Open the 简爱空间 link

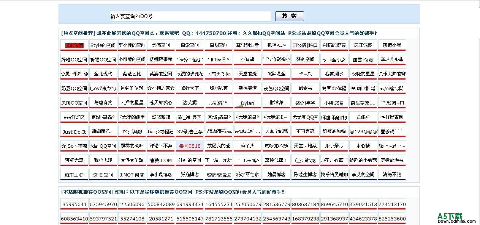(x=190, y=45)
